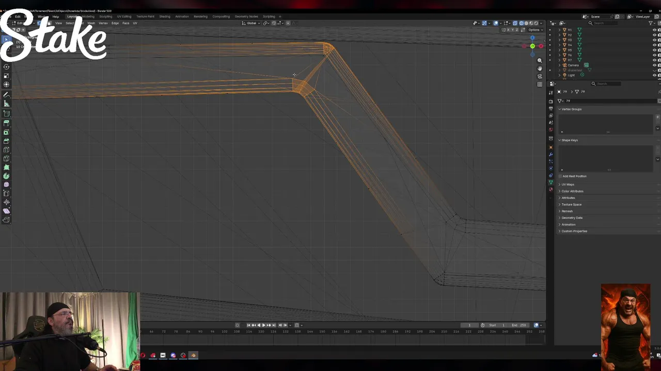Enable X axis mirror toggle
Viewport: 661px width, 371px height.
(x=509, y=30)
